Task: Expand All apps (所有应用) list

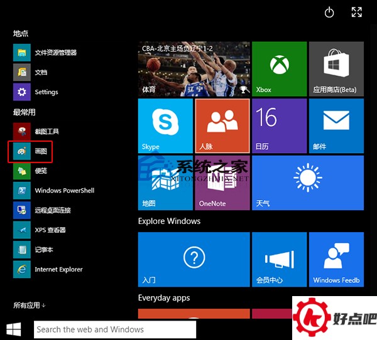Action: [x=30, y=305]
